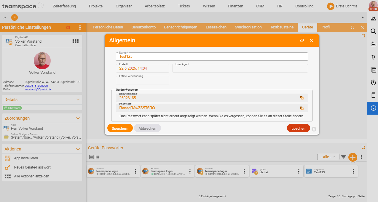The width and height of the screenshot is (378, 202).
Task: Switch Geräte-Passwörter to list view
Action: 91,157
